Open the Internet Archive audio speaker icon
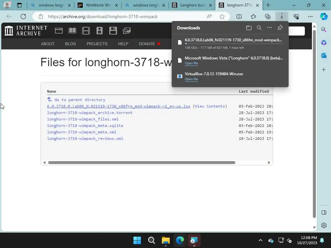Viewport: 331px width, 248px height. (x=100, y=31)
